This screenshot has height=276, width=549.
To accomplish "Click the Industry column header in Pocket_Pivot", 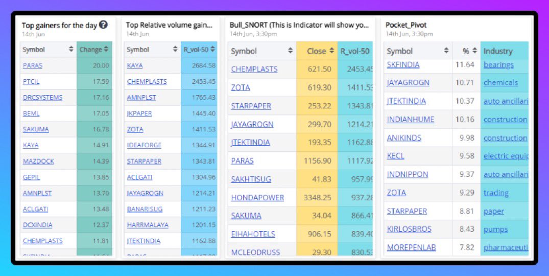I will (x=505, y=51).
